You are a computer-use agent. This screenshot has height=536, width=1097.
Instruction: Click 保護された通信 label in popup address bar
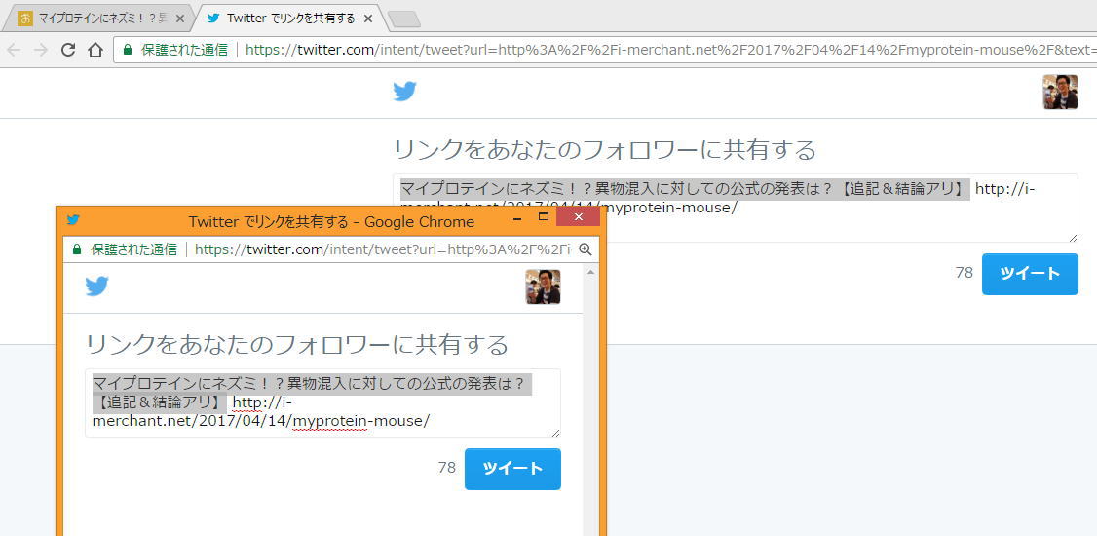[133, 249]
